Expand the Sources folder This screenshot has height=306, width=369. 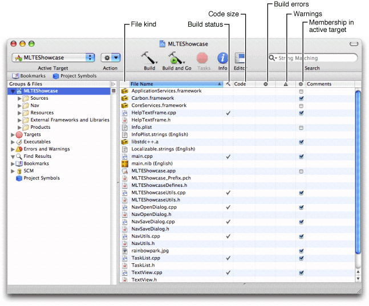[19, 98]
